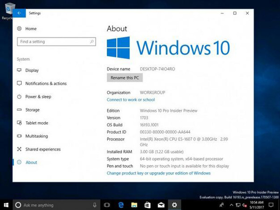This screenshot has width=280, height=210.
Task: Open the network icon in system tray
Action: point(238,205)
